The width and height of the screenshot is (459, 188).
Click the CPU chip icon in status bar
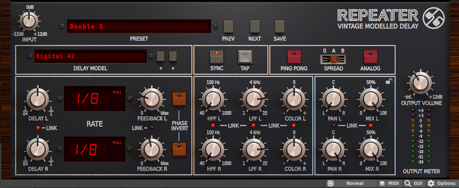pos(330,183)
